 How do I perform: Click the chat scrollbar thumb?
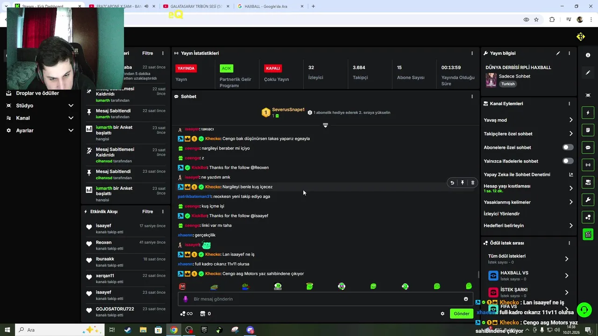click(478, 275)
